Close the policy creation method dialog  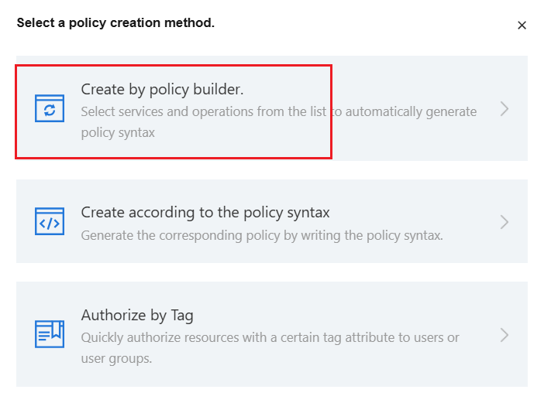pyautogui.click(x=522, y=26)
